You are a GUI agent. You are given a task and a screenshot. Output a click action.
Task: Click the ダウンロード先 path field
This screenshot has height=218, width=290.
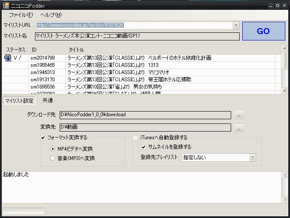click(x=145, y=115)
